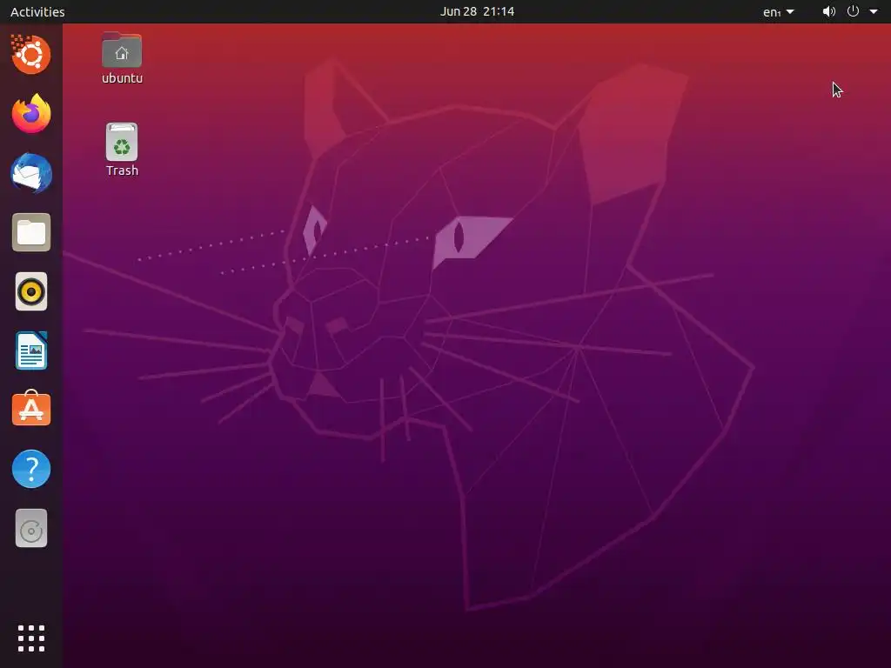This screenshot has height=668, width=891.
Task: Expand the system menu arrow
Action: (874, 11)
